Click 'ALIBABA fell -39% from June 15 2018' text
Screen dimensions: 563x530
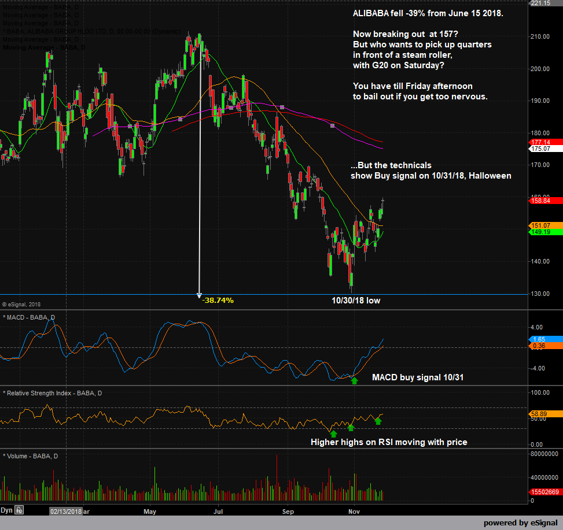pos(428,13)
